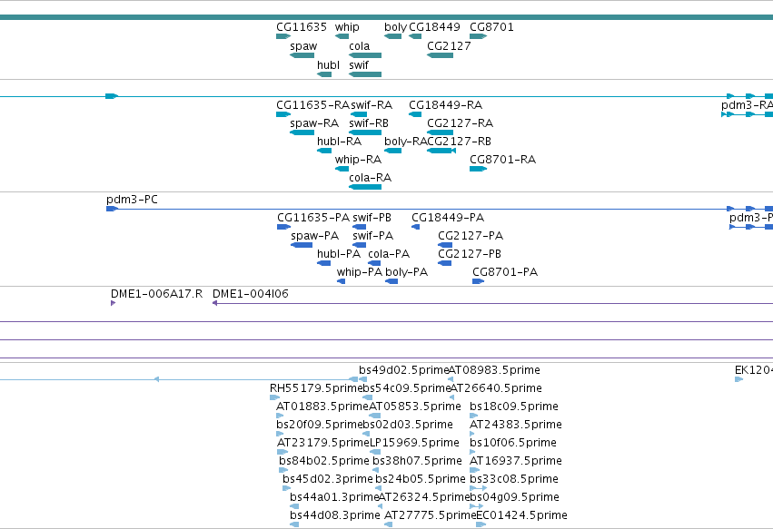Image resolution: width=773 pixels, height=529 pixels.
Task: Select the CG8701-RA transcript
Action: click(478, 169)
